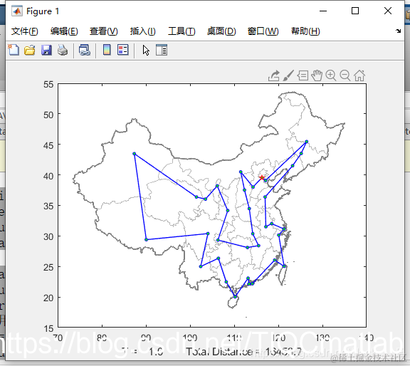The width and height of the screenshot is (410, 366).
Task: Click the Link Plot toolbar icon
Action: click(85, 50)
